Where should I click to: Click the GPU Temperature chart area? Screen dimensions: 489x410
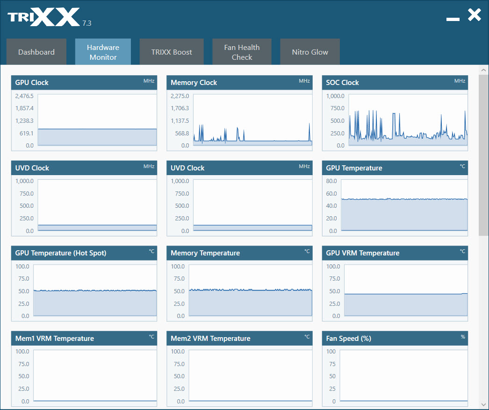(404, 205)
